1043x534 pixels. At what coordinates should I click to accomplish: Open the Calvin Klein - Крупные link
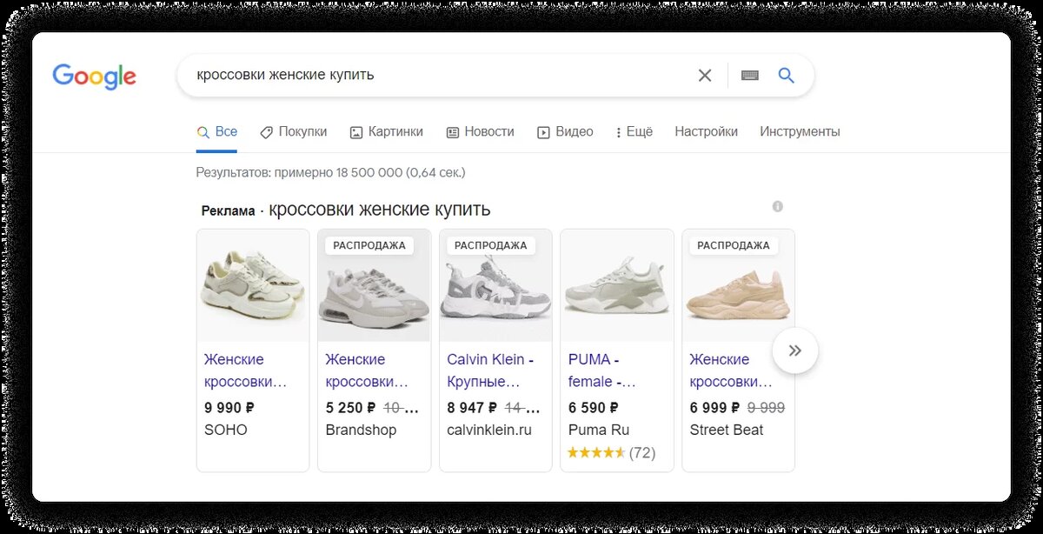[x=490, y=370]
